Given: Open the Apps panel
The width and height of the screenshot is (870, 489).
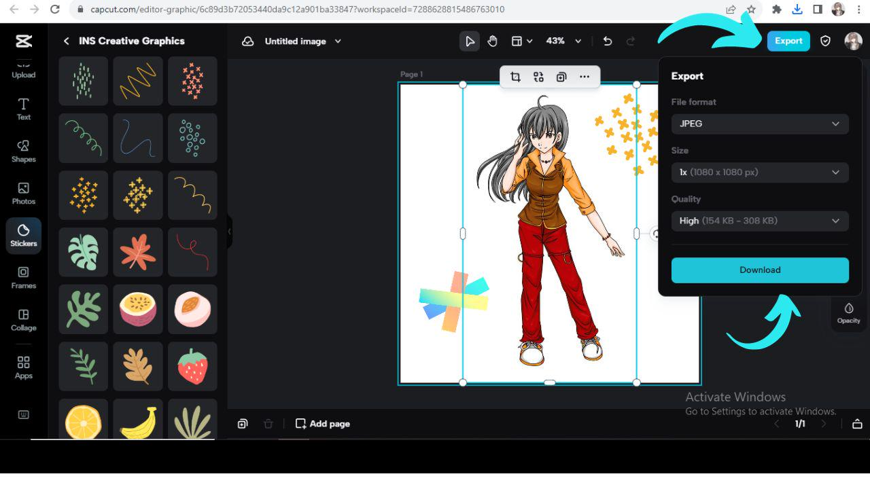Looking at the screenshot, I should coord(24,367).
